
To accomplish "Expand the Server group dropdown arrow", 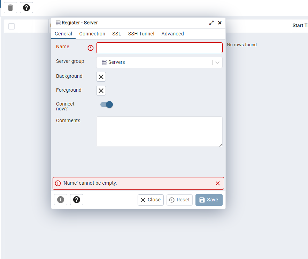I will pyautogui.click(x=217, y=62).
